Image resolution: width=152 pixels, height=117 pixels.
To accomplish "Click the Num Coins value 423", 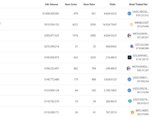I will click(76, 57).
